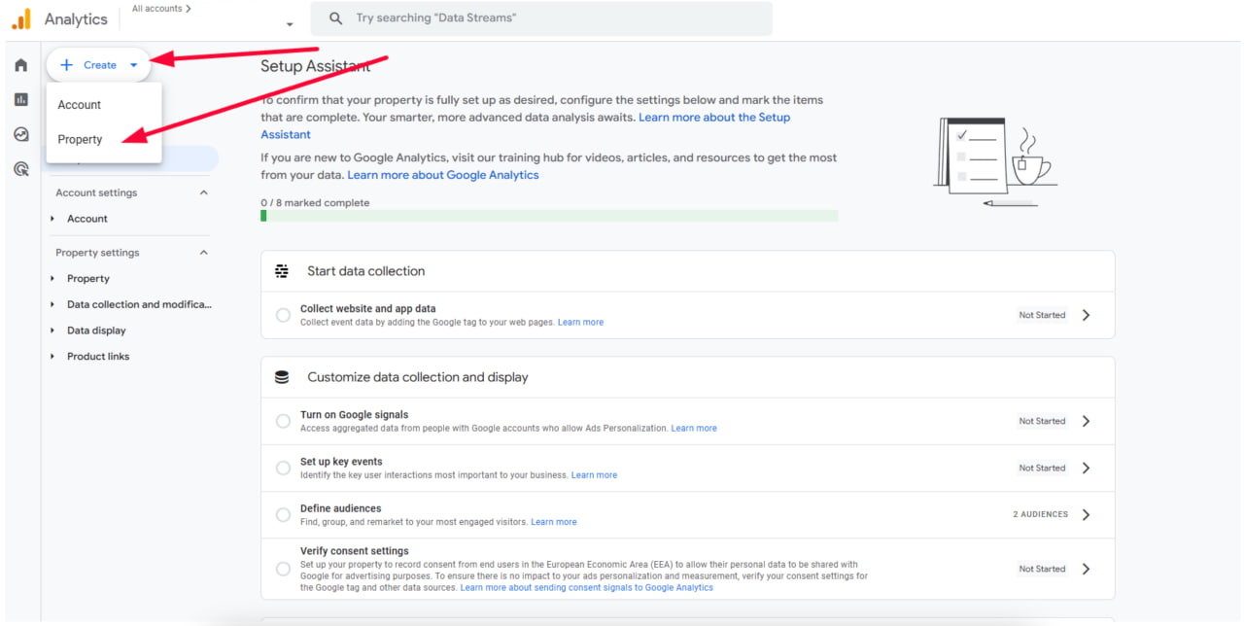Click the 2 AUDIENCES status label
The height and width of the screenshot is (626, 1244).
pyautogui.click(x=1040, y=514)
